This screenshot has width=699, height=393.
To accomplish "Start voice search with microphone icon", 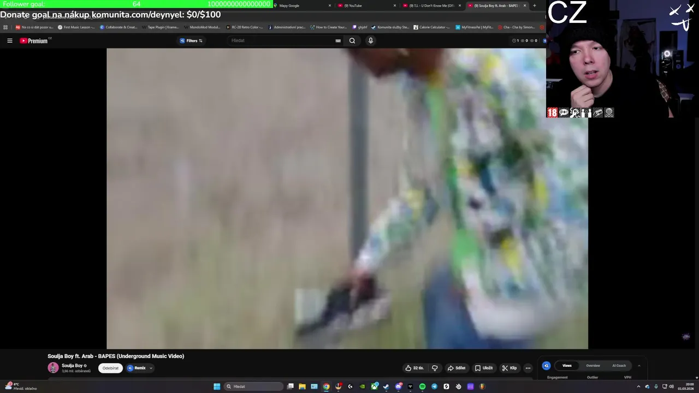I will coord(371,40).
